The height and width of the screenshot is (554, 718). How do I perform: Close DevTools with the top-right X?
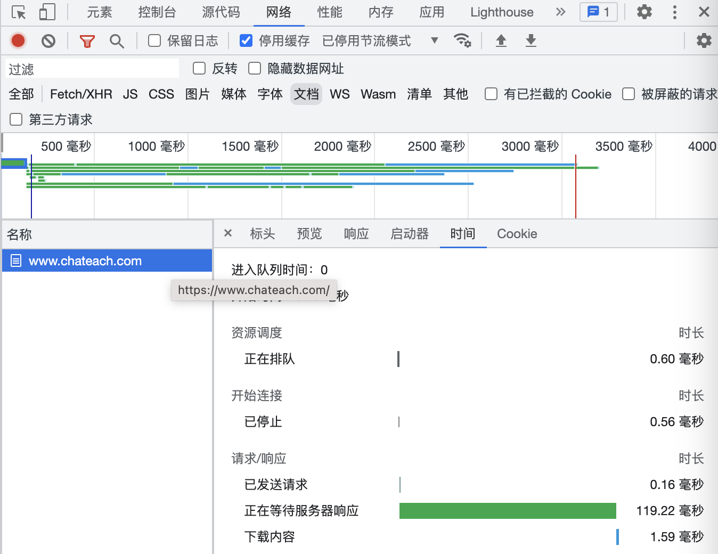(704, 12)
